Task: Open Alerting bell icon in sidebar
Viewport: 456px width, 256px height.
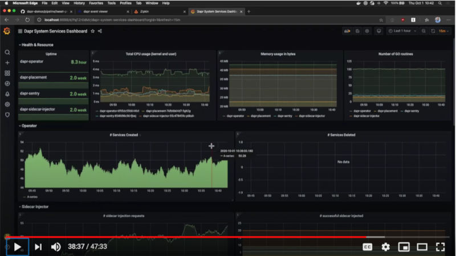Action: click(7, 94)
